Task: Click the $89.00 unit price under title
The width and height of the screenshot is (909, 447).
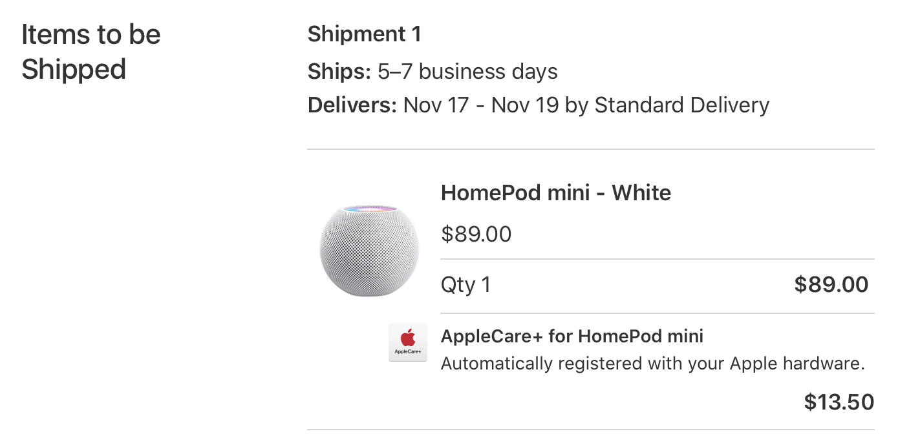Action: click(476, 234)
